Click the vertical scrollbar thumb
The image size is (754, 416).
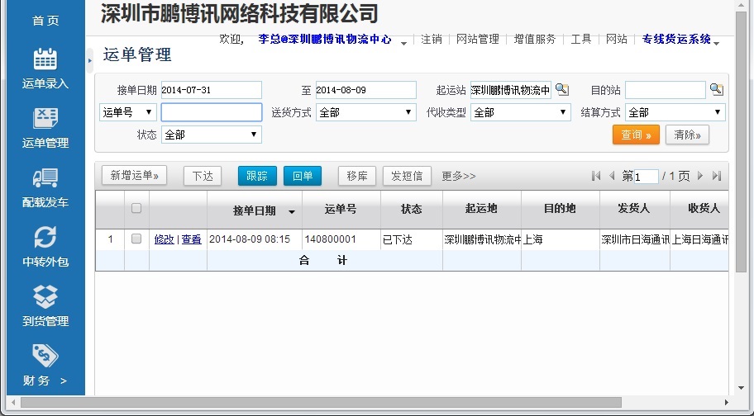pyautogui.click(x=741, y=142)
